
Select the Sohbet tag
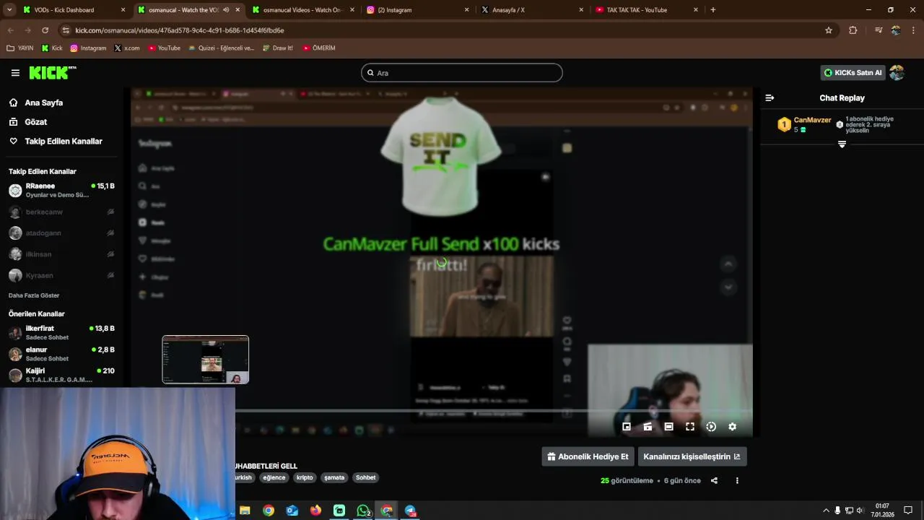coord(365,477)
